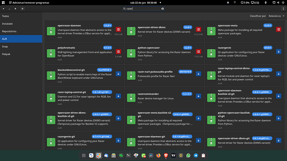The image size is (287, 161).
Task: Open the three-dot options menu
Action: click(283, 9)
